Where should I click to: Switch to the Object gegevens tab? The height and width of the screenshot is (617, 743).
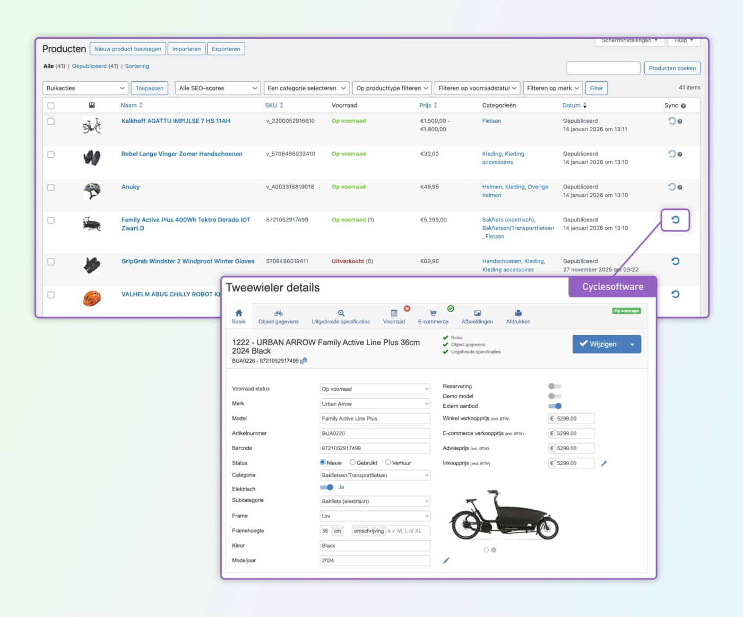pyautogui.click(x=278, y=316)
